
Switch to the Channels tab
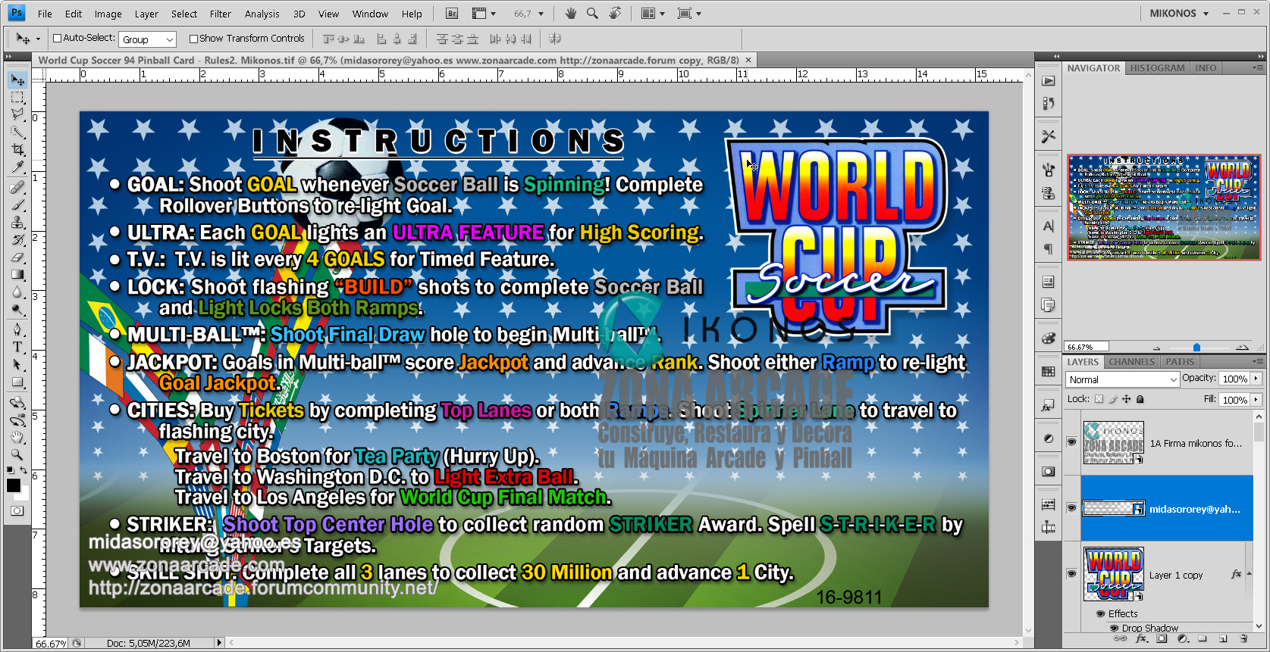coord(1132,362)
